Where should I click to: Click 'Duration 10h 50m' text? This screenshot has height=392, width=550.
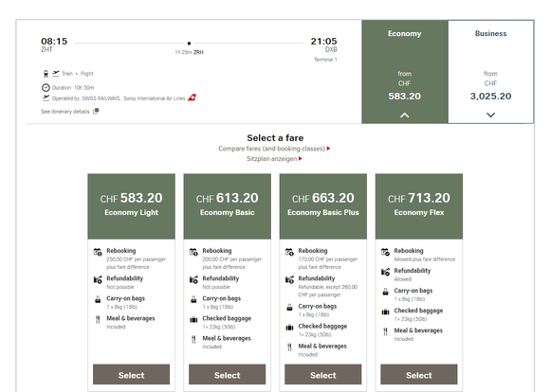pyautogui.click(x=73, y=87)
